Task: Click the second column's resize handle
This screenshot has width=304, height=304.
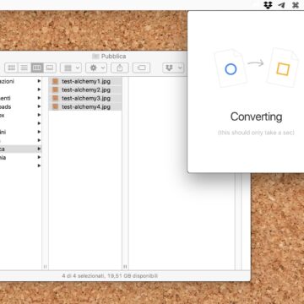Action: coord(125,267)
